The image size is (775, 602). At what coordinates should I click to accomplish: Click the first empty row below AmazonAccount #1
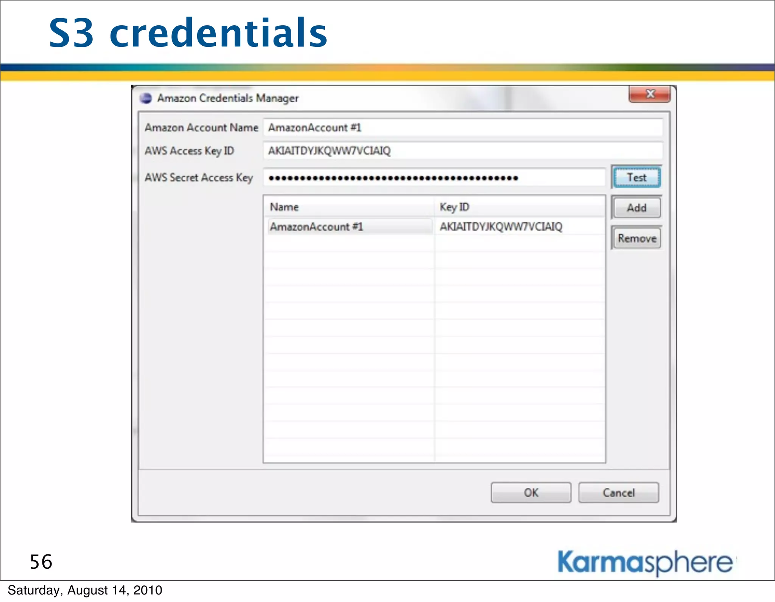(349, 244)
